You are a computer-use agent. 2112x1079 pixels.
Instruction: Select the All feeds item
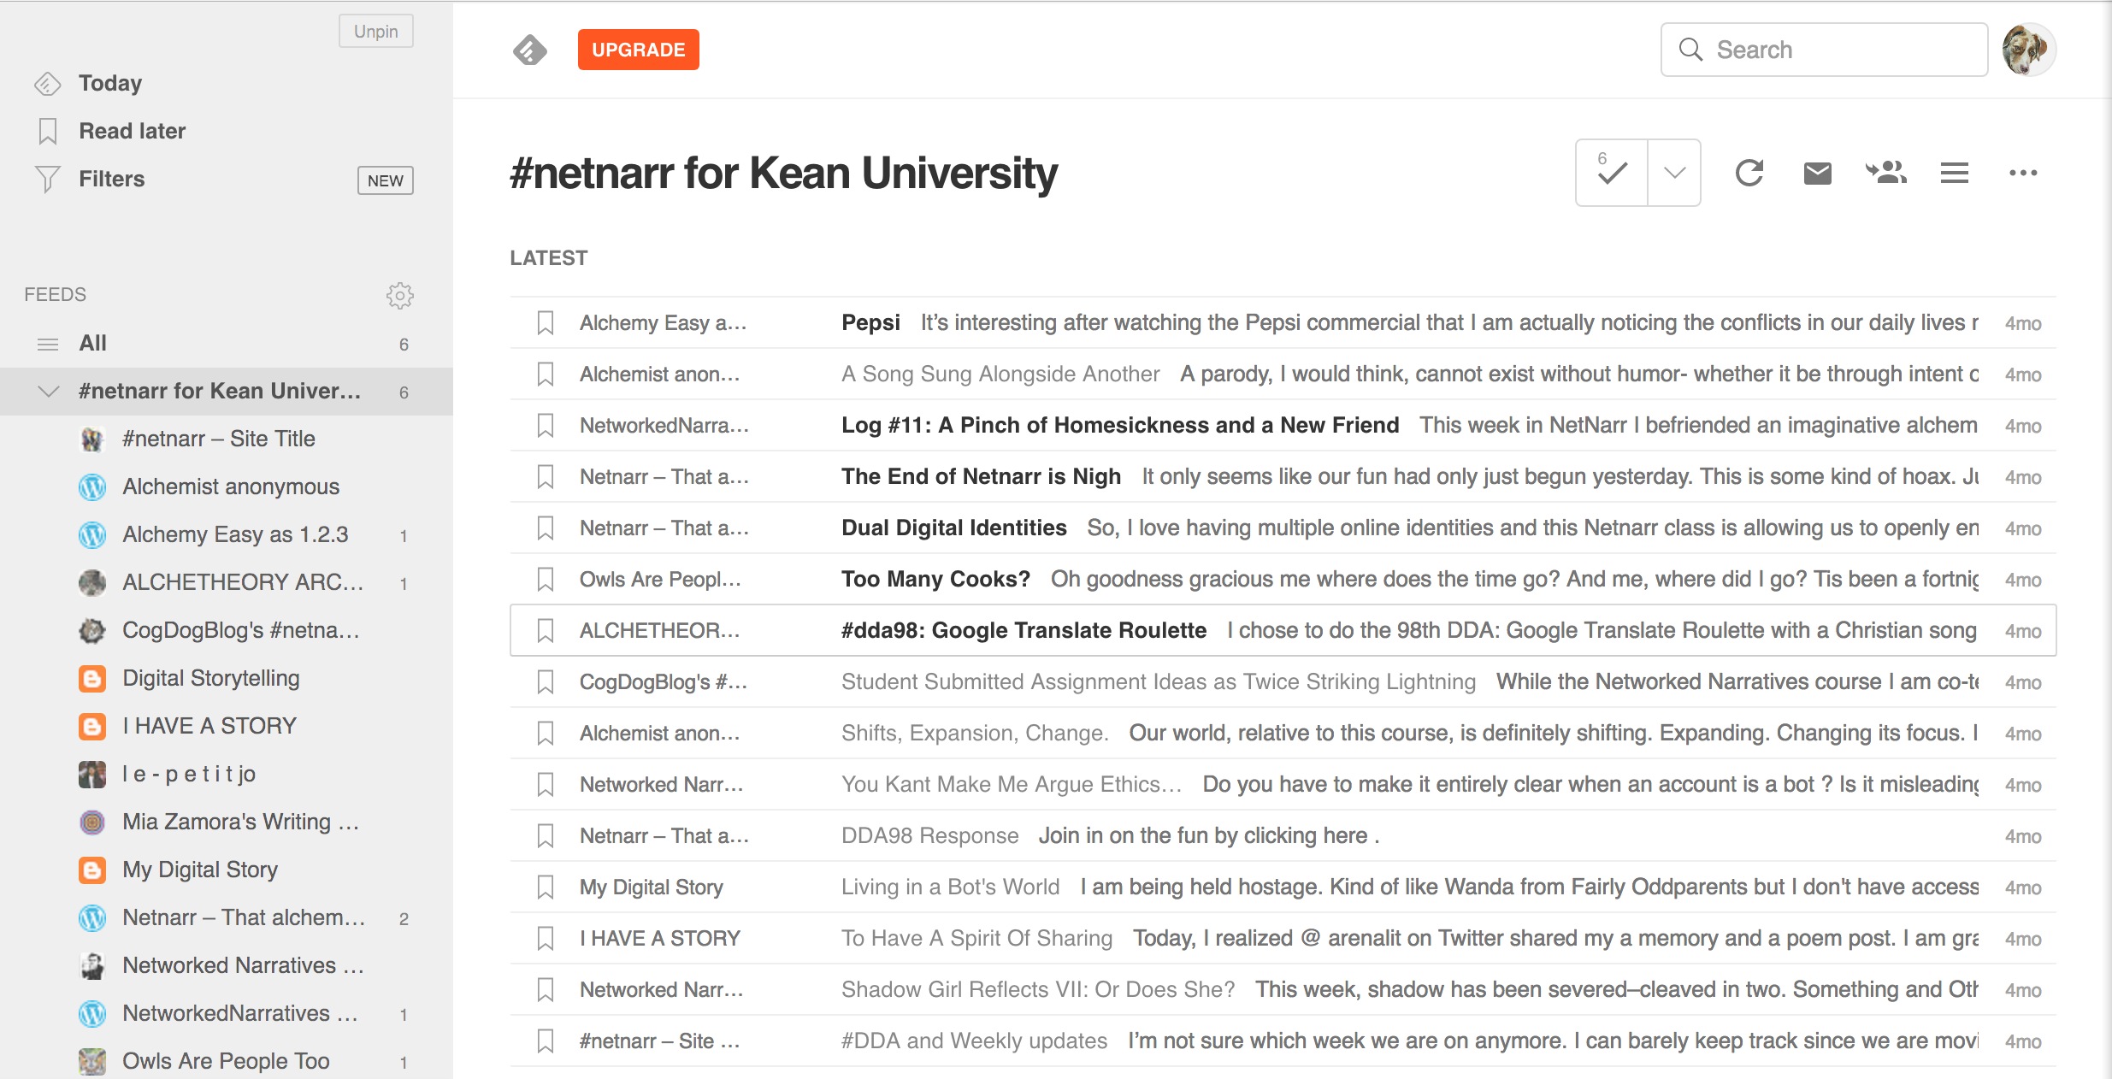(x=93, y=344)
